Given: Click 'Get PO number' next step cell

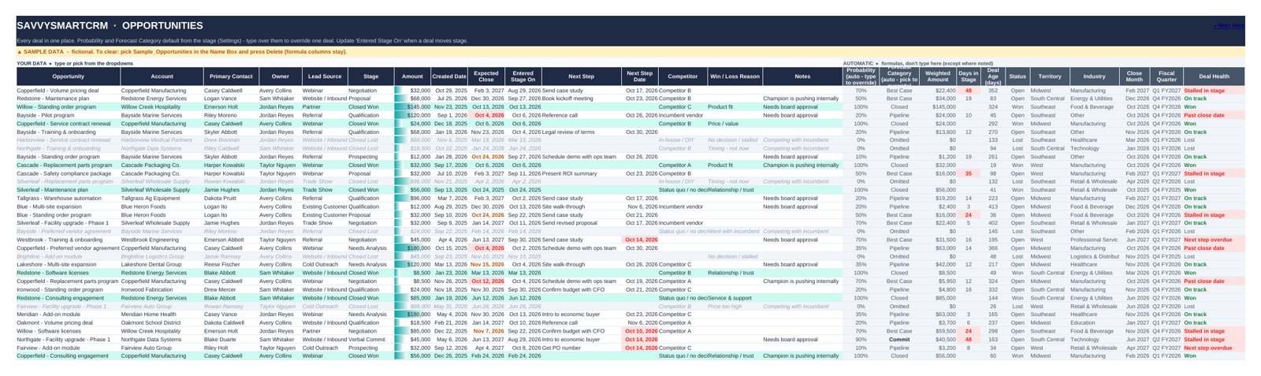Looking at the screenshot, I should click(582, 348).
